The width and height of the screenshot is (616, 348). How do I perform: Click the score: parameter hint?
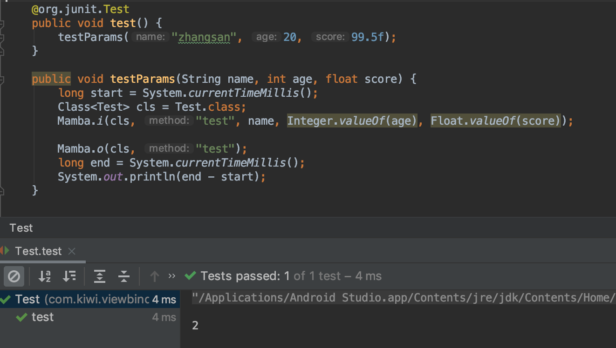(x=330, y=37)
